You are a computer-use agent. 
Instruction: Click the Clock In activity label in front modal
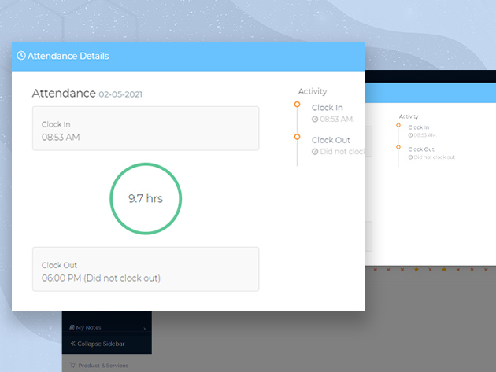coord(327,108)
